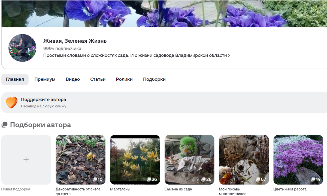
Task: Click the channel name Живая, Зеленая Жизнь
Action: 75,41
